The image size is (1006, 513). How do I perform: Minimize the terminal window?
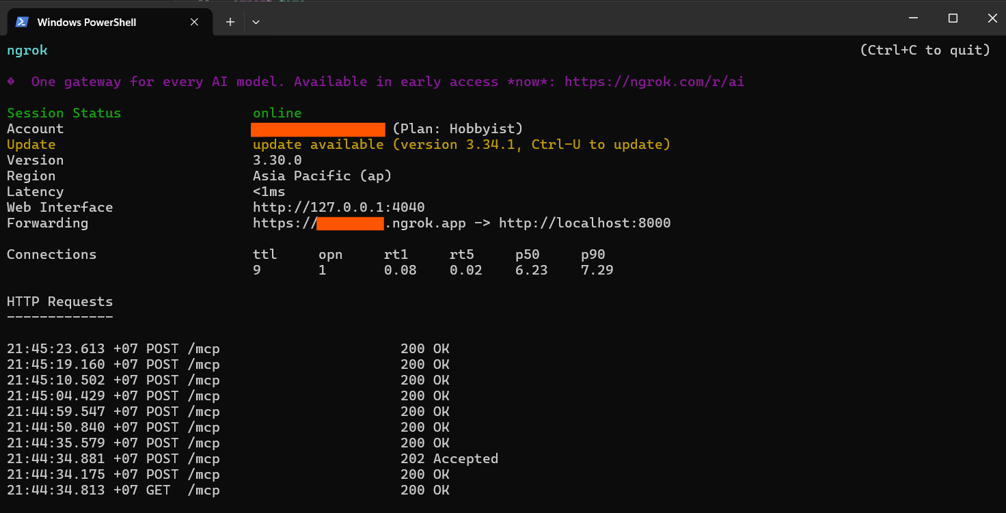tap(912, 18)
